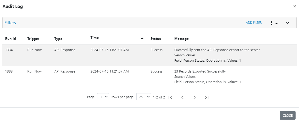Expand the Filters panel chevron
The image size is (299, 122).
(x=288, y=23)
